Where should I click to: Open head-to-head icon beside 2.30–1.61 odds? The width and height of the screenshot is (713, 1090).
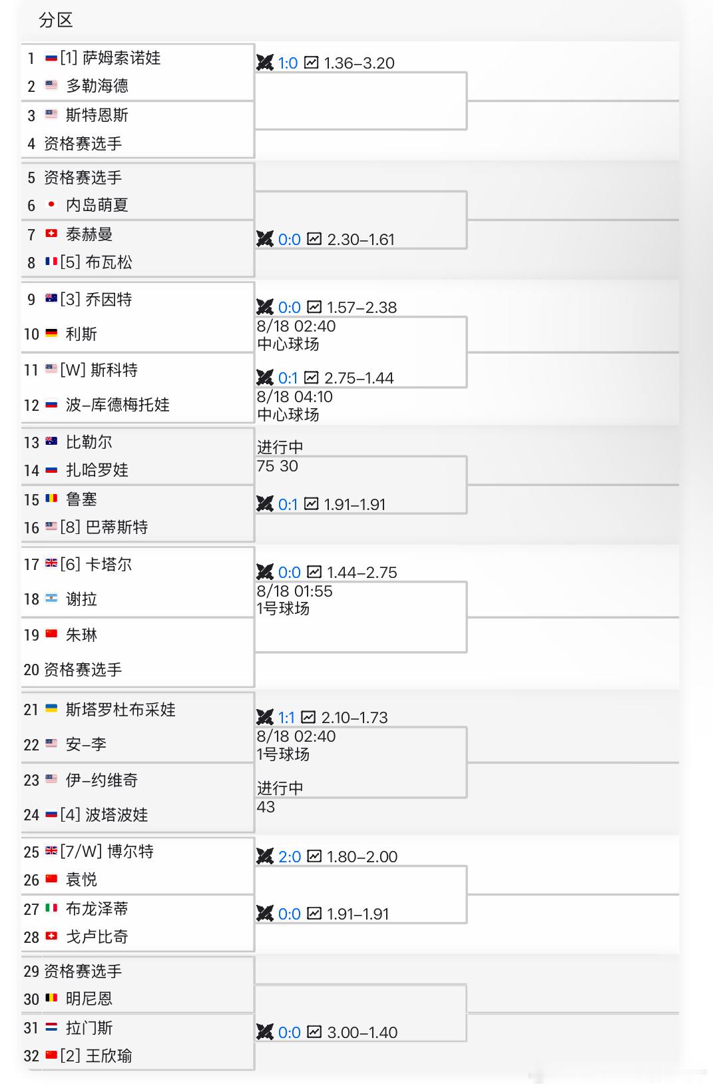(x=265, y=239)
